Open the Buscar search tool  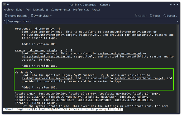point(170,16)
